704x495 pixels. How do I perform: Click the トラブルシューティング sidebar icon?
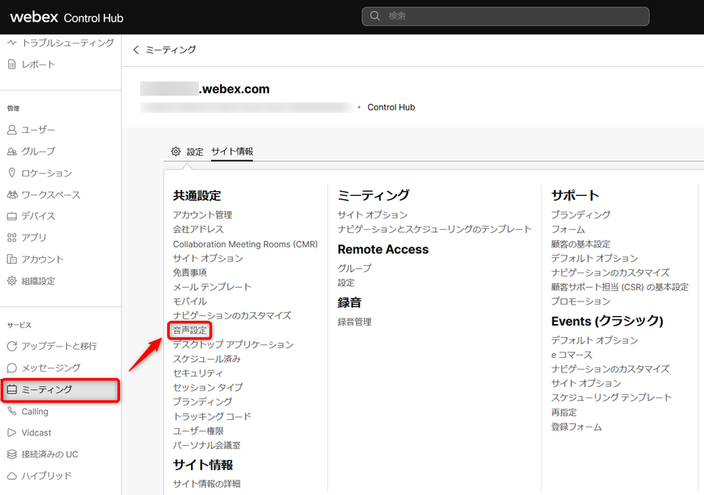12,43
